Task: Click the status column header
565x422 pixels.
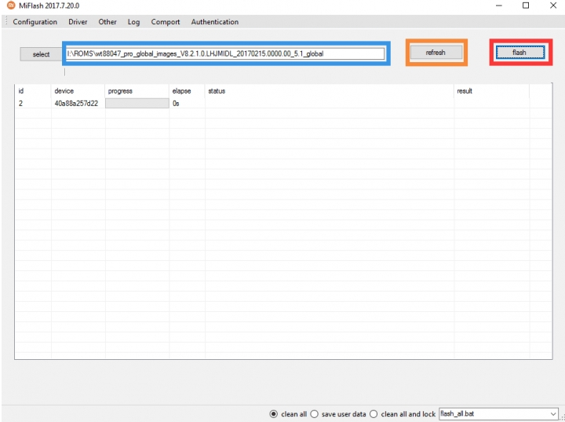Action: pyautogui.click(x=217, y=91)
